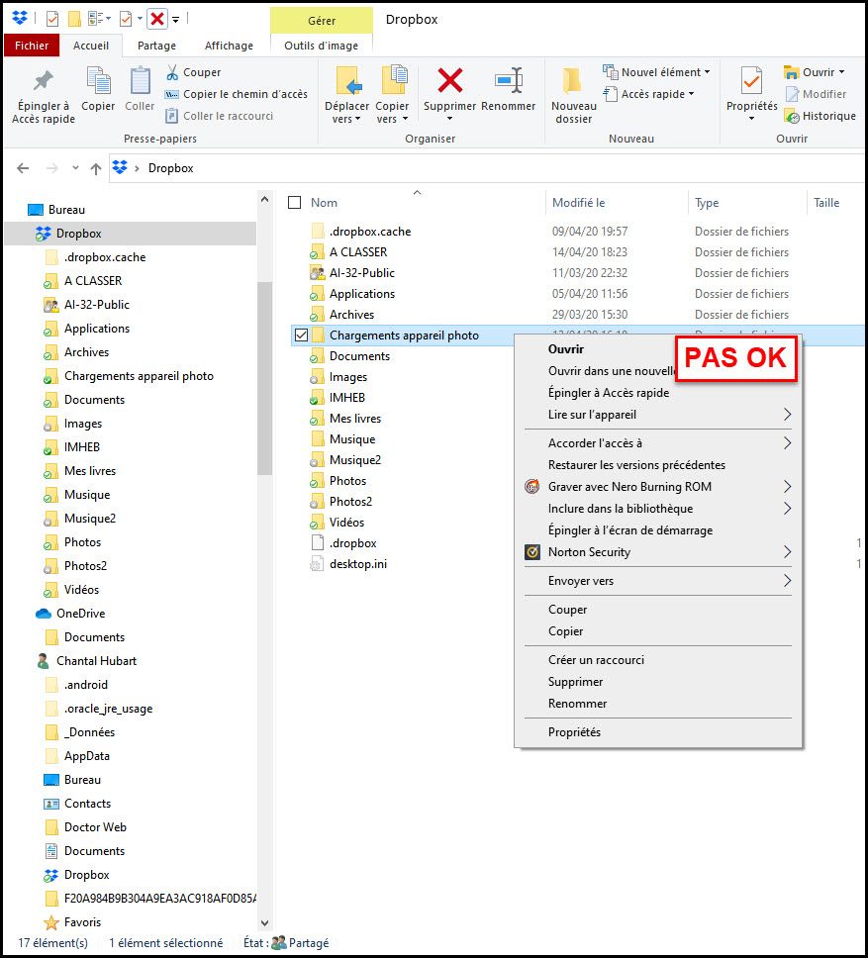Expand the Lire sur l'appareil submenu
Viewport: 868px width, 958px height.
(788, 415)
